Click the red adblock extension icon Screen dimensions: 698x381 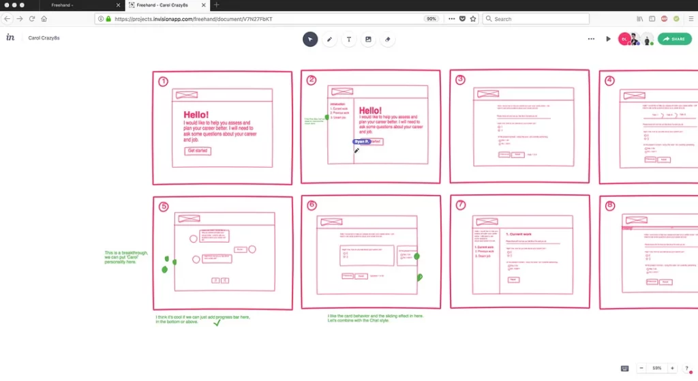pyautogui.click(x=664, y=18)
